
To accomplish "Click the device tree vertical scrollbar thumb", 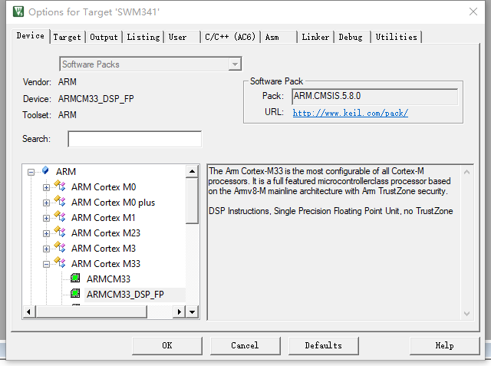I will (192, 201).
